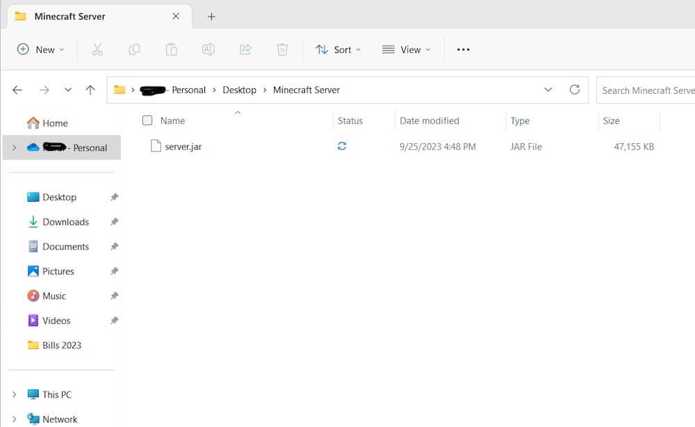Expand the This PC tree entry
695x427 pixels.
(13, 394)
